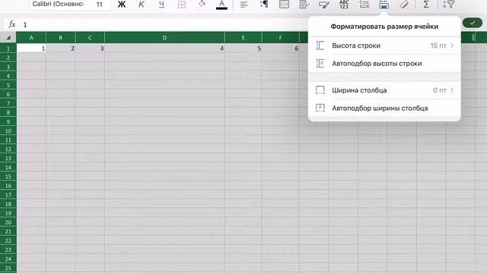Click the eraser clear icon
The image size is (487, 273).
(404, 5)
